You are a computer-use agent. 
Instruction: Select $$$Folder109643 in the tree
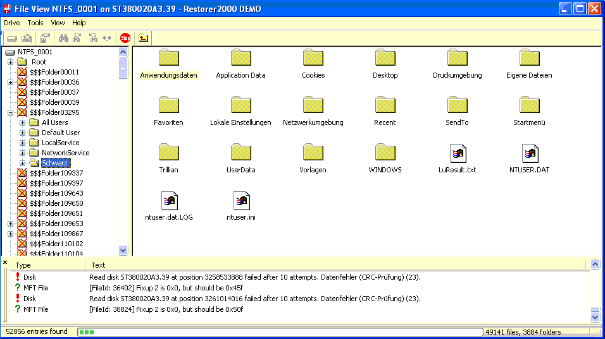coord(56,193)
